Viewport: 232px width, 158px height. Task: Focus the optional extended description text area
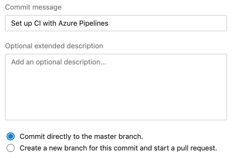(x=116, y=87)
